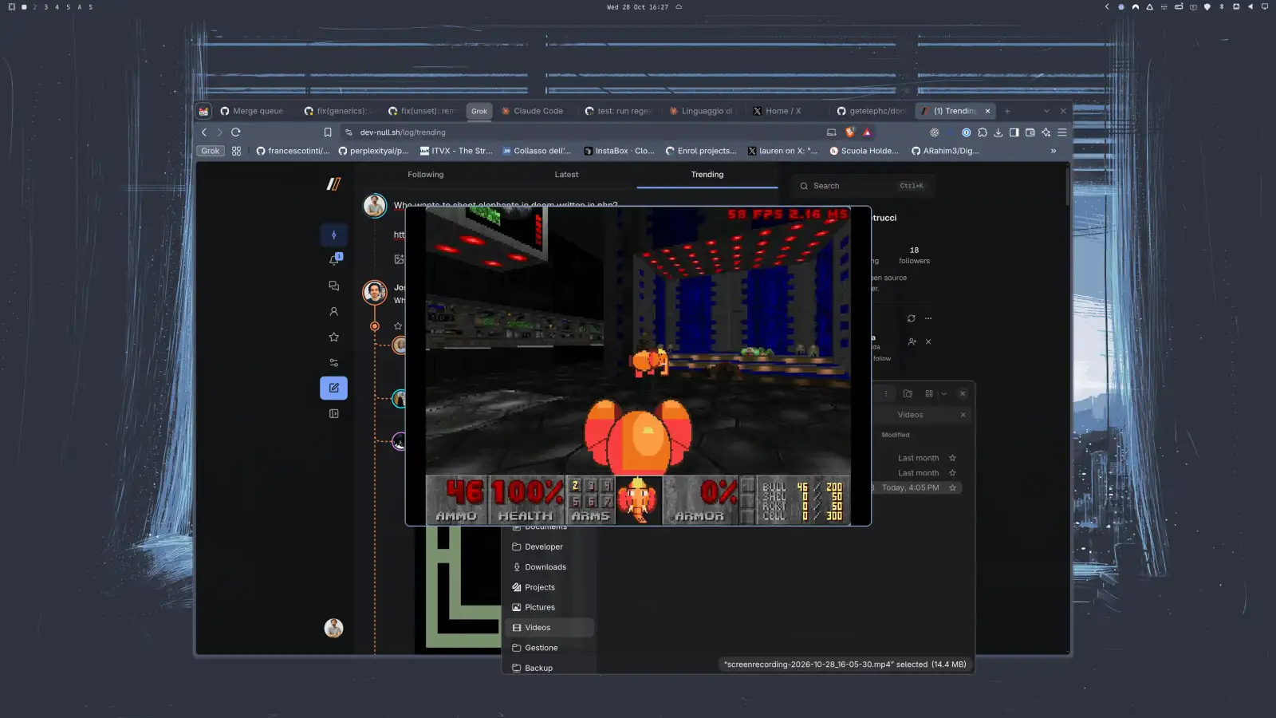
Task: Open the Developer folder in file dialog
Action: pos(548,546)
